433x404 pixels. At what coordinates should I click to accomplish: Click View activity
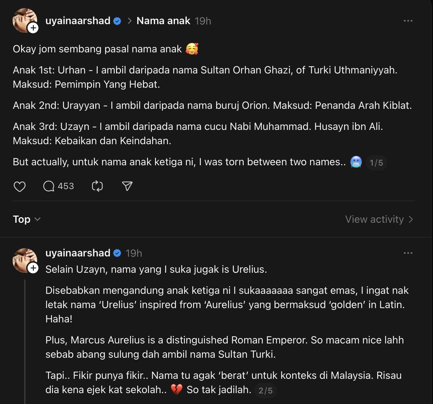pos(374,219)
